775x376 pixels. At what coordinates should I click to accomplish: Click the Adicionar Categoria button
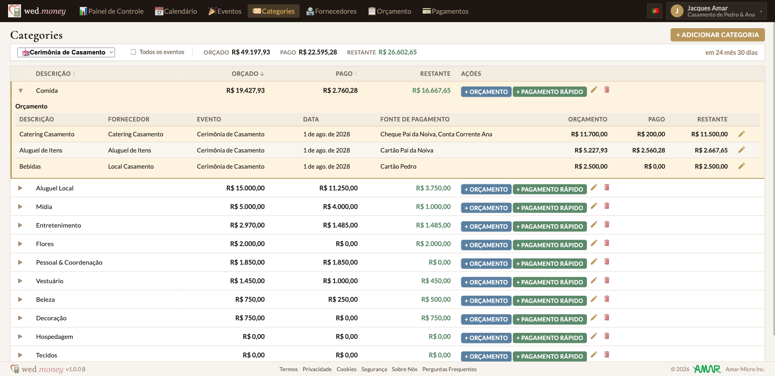[717, 35]
